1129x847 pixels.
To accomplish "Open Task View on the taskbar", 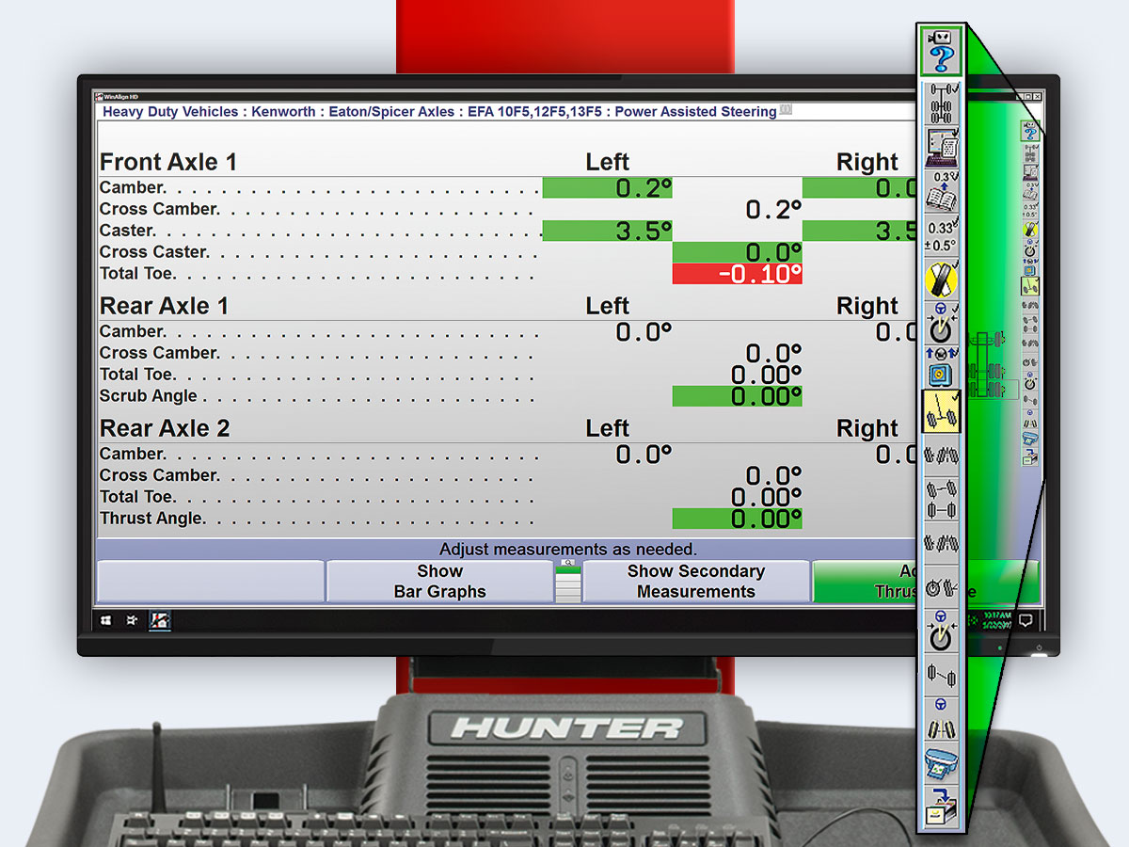I will 133,621.
